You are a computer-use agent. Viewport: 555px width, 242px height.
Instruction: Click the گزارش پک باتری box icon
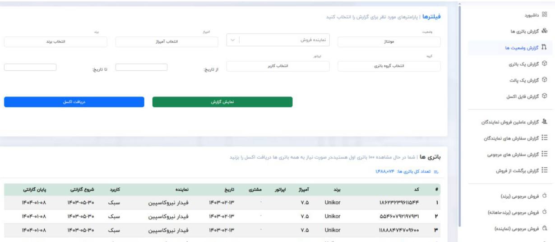tap(544, 64)
